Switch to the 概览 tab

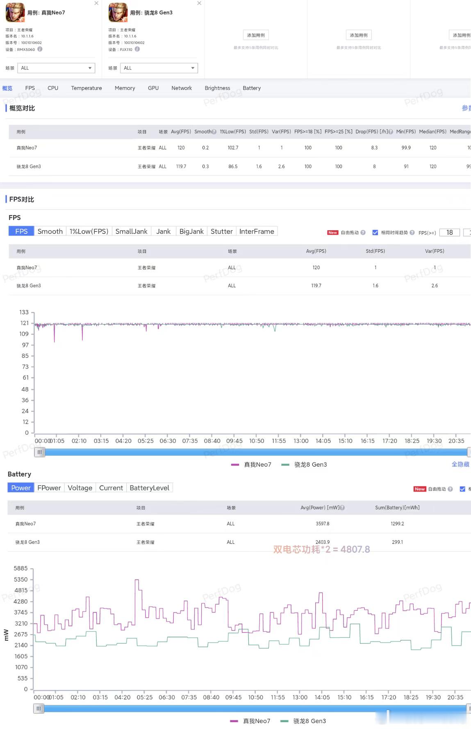tap(7, 88)
